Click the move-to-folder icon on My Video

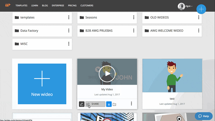pyautogui.click(x=114, y=104)
